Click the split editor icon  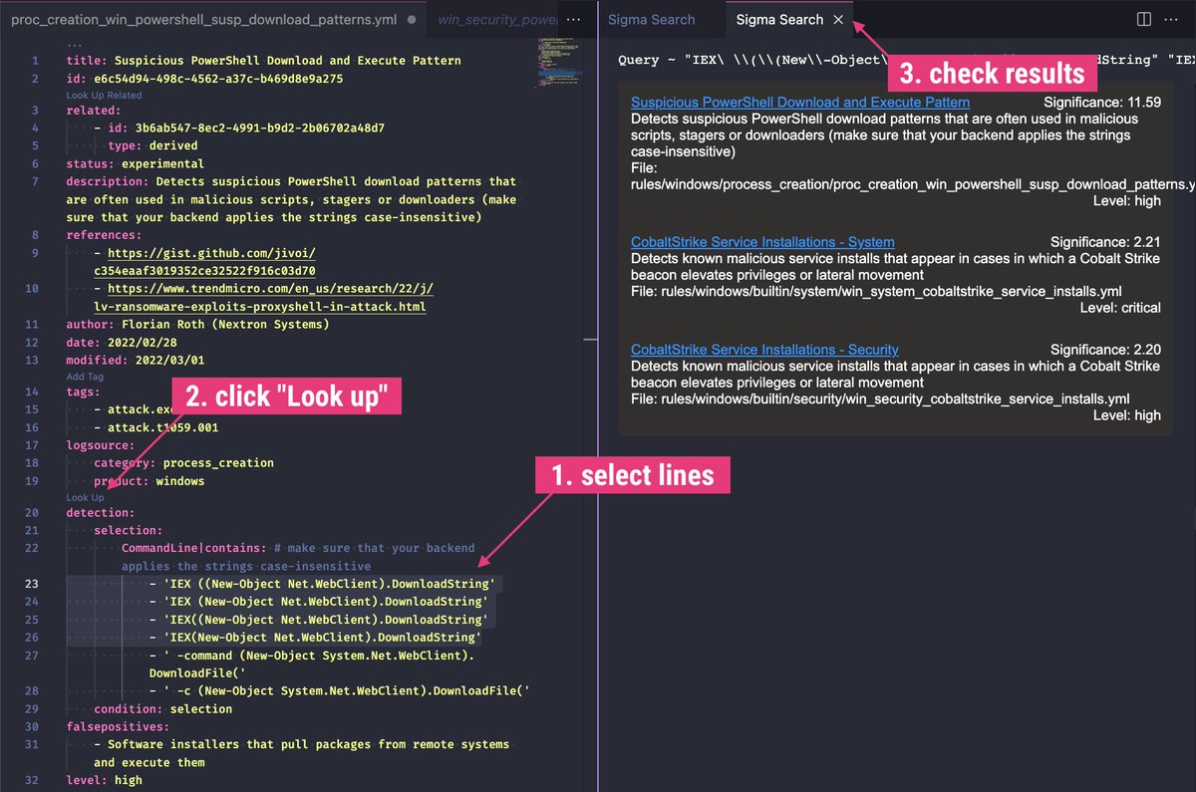pos(1144,20)
